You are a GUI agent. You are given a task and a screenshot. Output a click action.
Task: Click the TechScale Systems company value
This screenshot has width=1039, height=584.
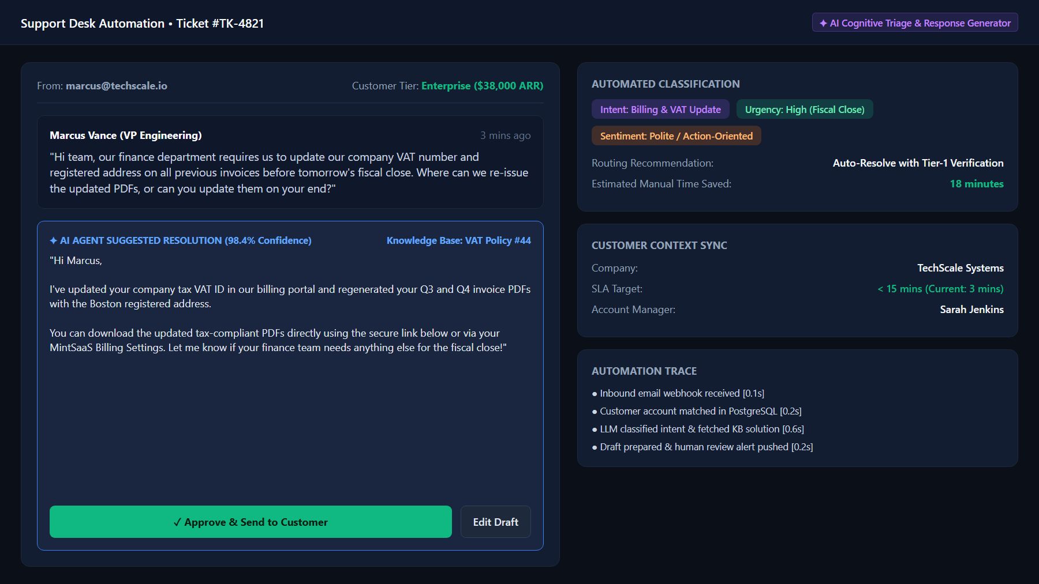960,268
